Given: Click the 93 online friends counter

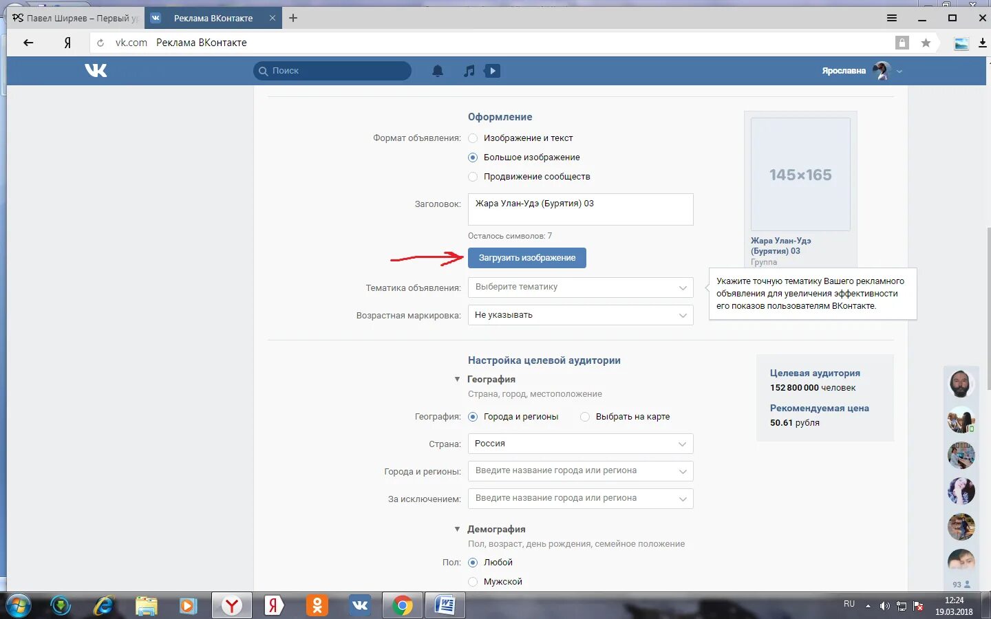Looking at the screenshot, I should [x=961, y=585].
